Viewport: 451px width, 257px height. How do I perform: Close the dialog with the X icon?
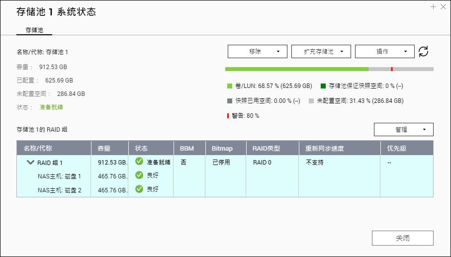(443, 6)
